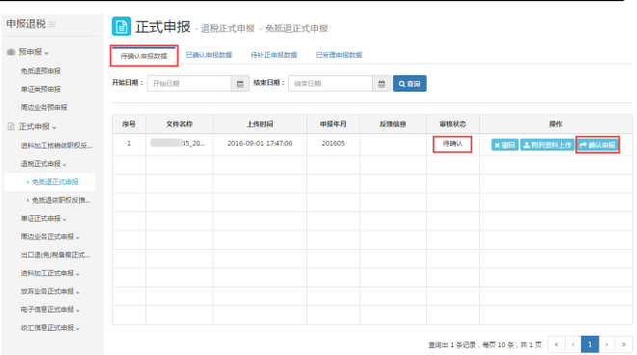The image size is (637, 355).
Task: Click the 操作 column header
Action: 556,124
